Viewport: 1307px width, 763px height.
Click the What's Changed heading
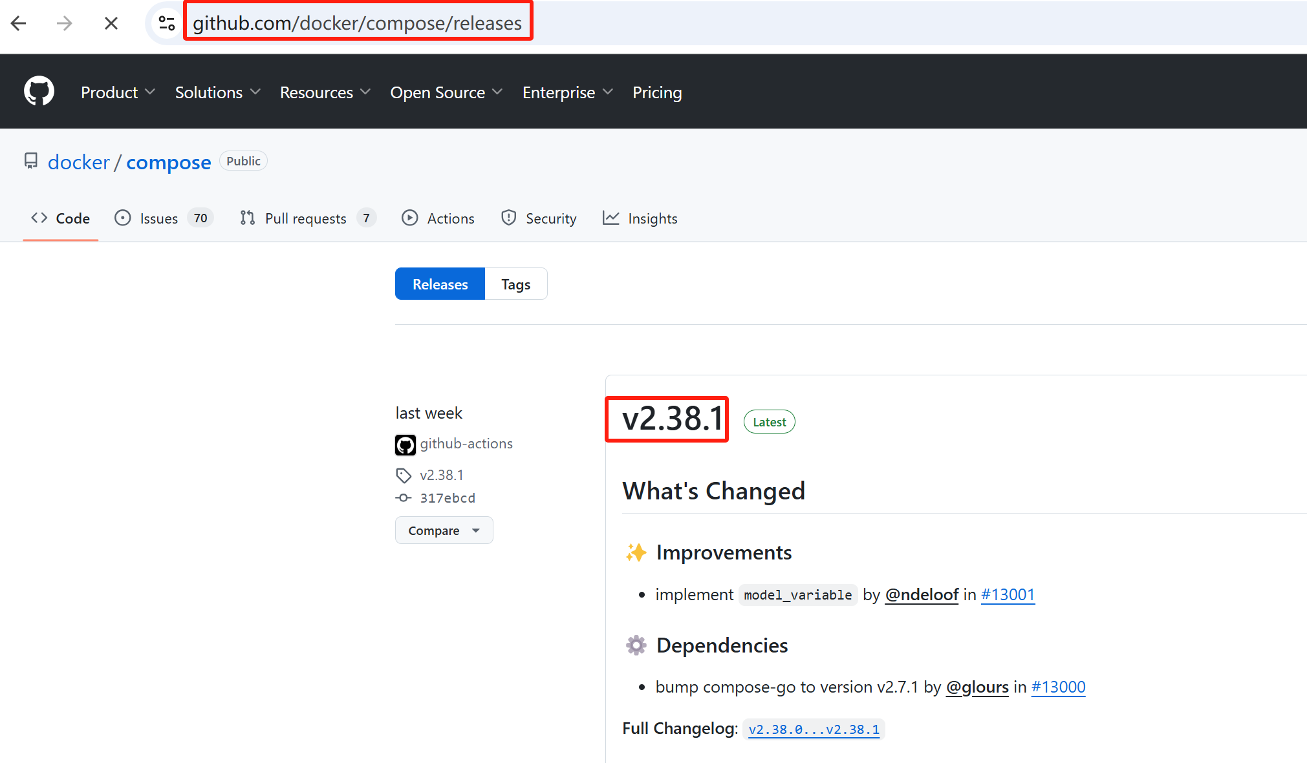tap(714, 491)
